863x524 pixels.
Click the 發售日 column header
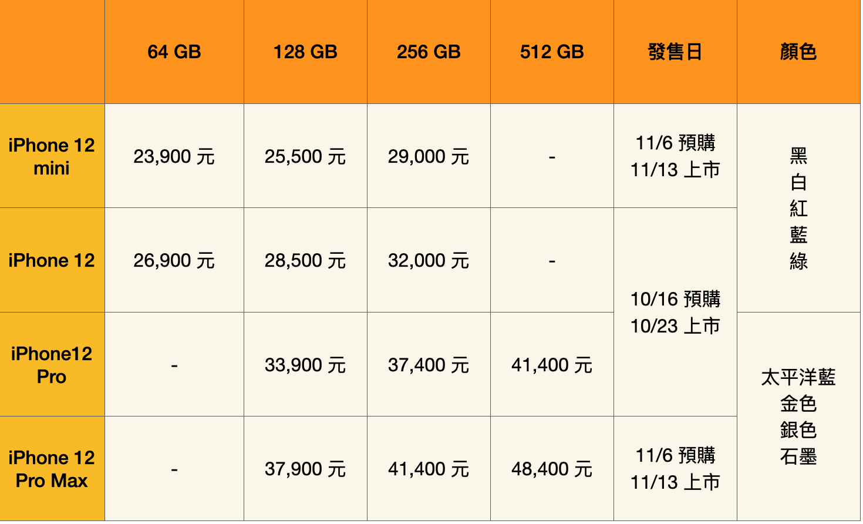(675, 52)
